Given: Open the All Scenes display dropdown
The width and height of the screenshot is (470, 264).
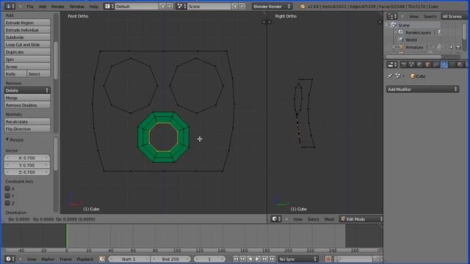Looking at the screenshot, I should pyautogui.click(x=453, y=16).
